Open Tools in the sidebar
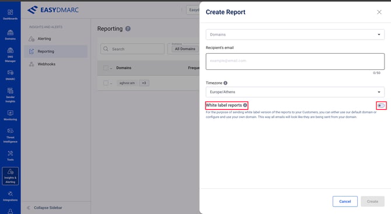Image resolution: width=391 pixels, height=214 pixels. (11, 156)
